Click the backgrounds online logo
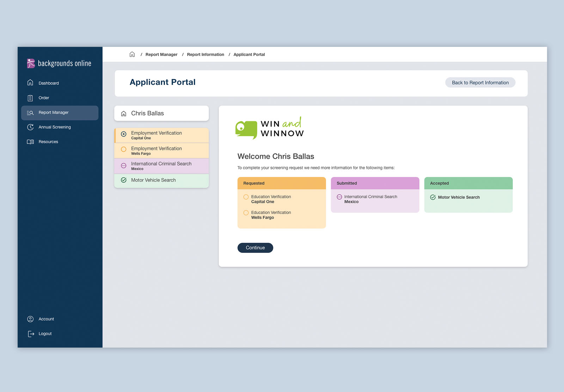This screenshot has width=564, height=392. 59,63
